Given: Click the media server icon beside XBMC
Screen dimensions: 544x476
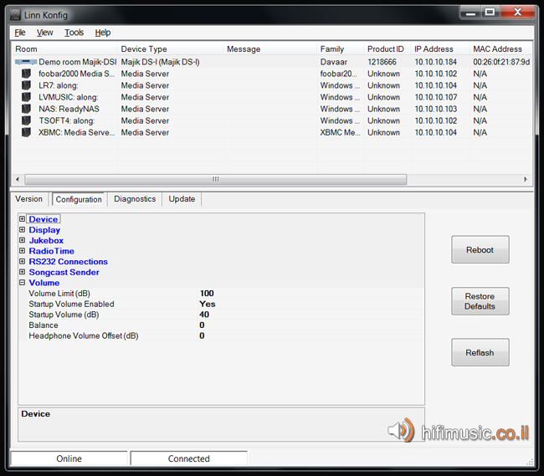Looking at the screenshot, I should click(x=26, y=133).
